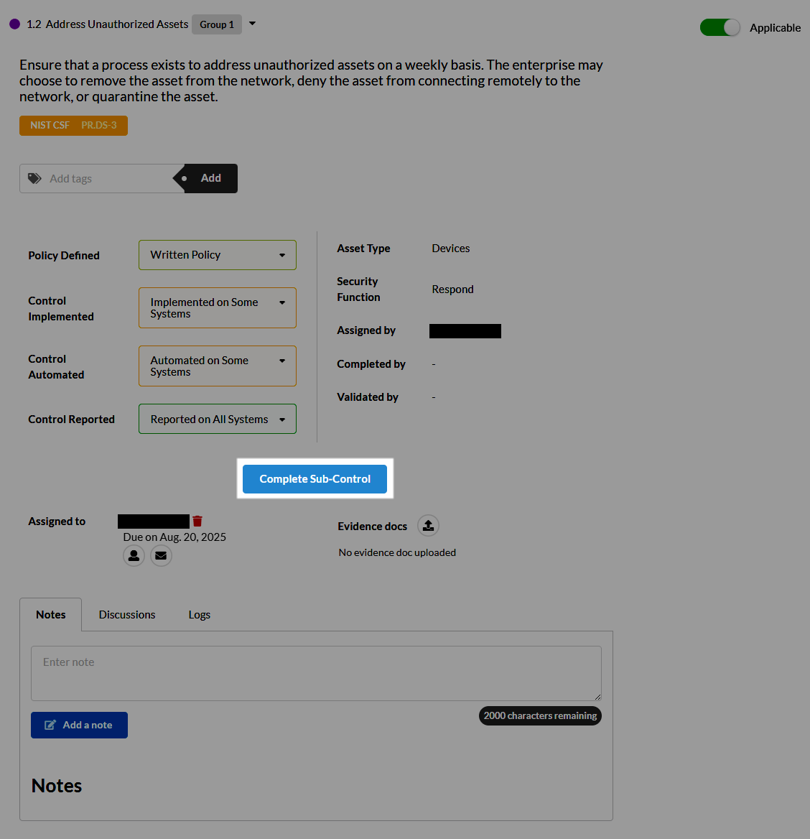This screenshot has height=839, width=810.
Task: Toggle the Applicable switch
Action: (720, 27)
